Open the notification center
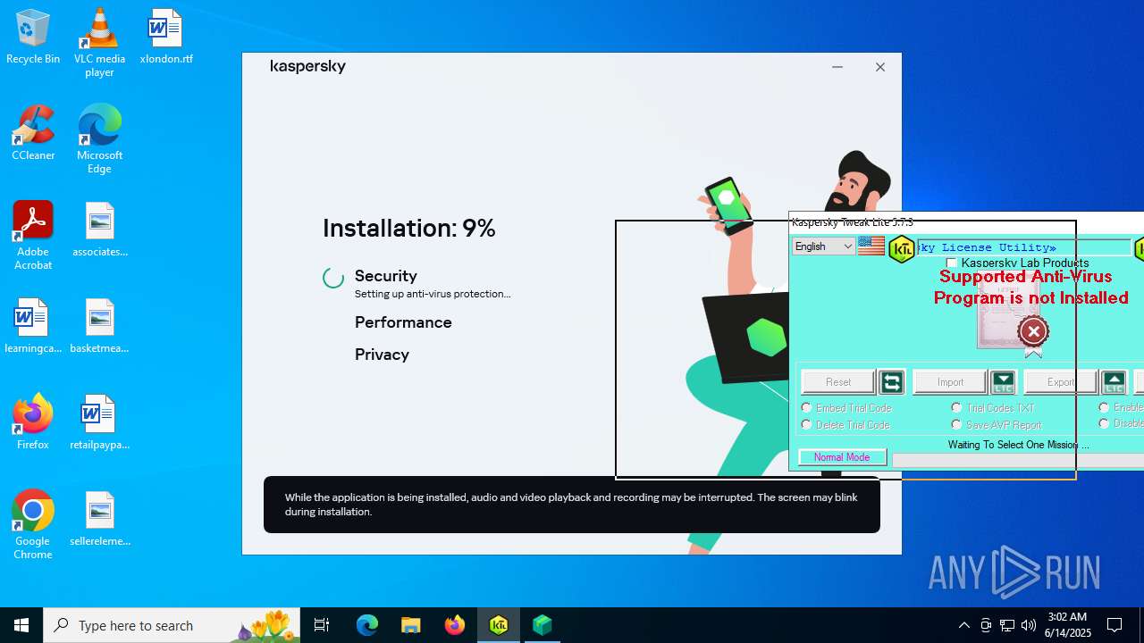This screenshot has width=1144, height=643. [x=1115, y=625]
